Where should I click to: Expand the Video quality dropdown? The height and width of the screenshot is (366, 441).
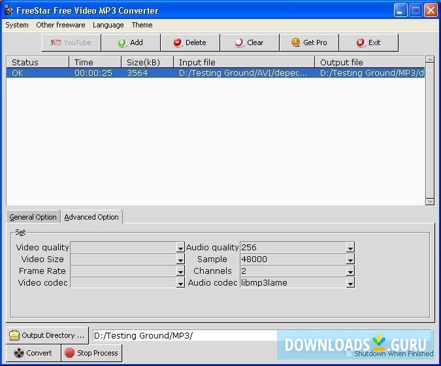click(180, 248)
